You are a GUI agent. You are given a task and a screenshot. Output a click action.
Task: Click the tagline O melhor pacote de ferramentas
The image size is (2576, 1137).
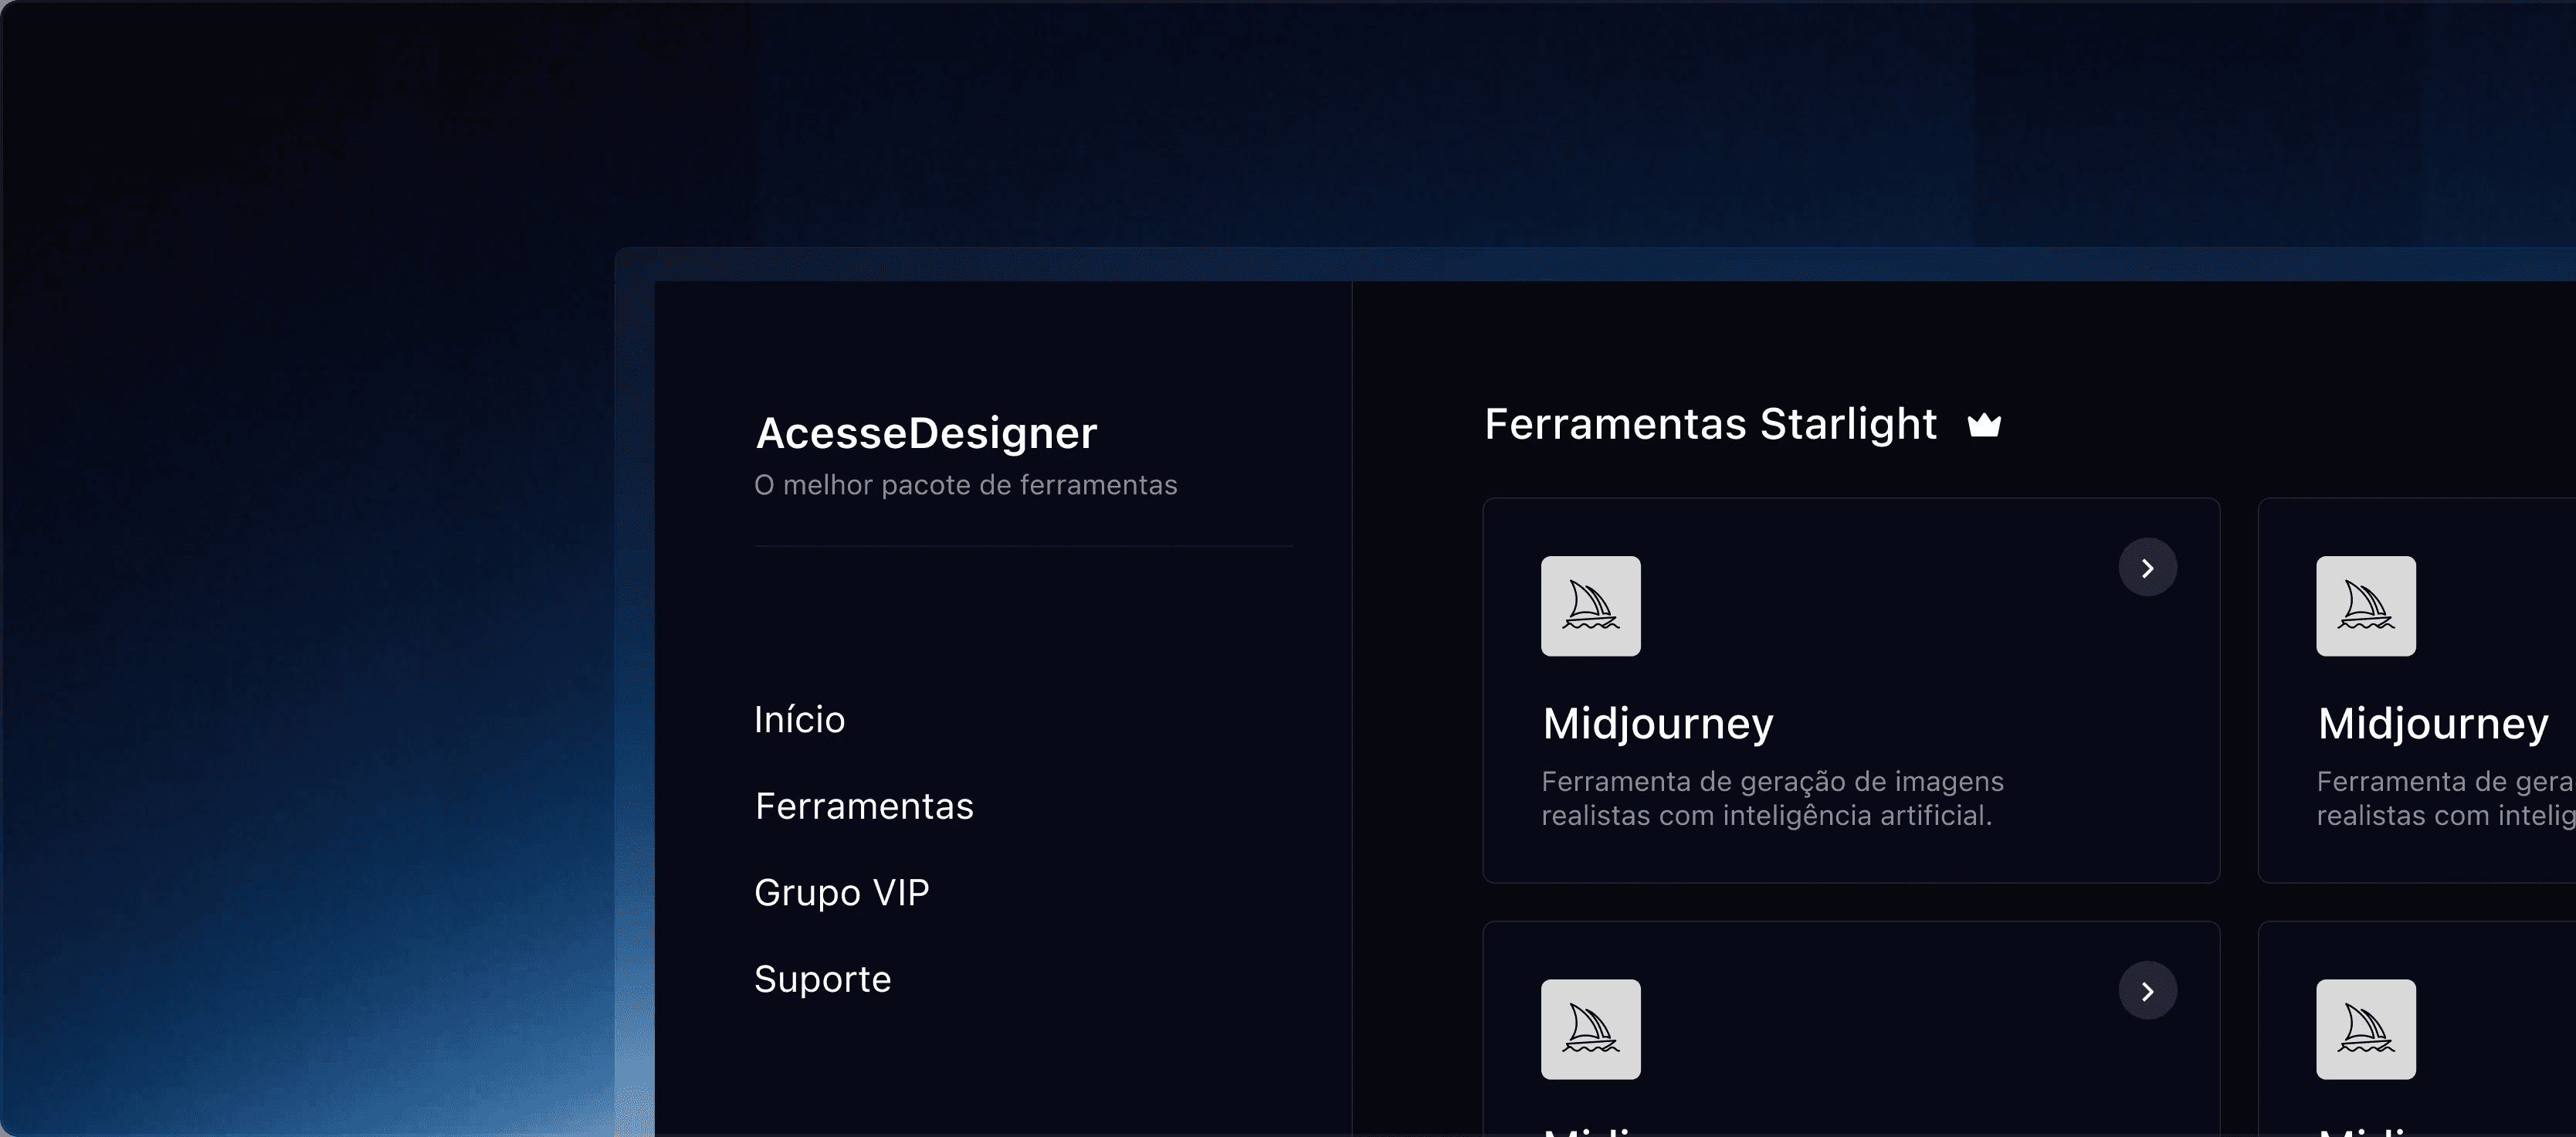click(x=965, y=485)
